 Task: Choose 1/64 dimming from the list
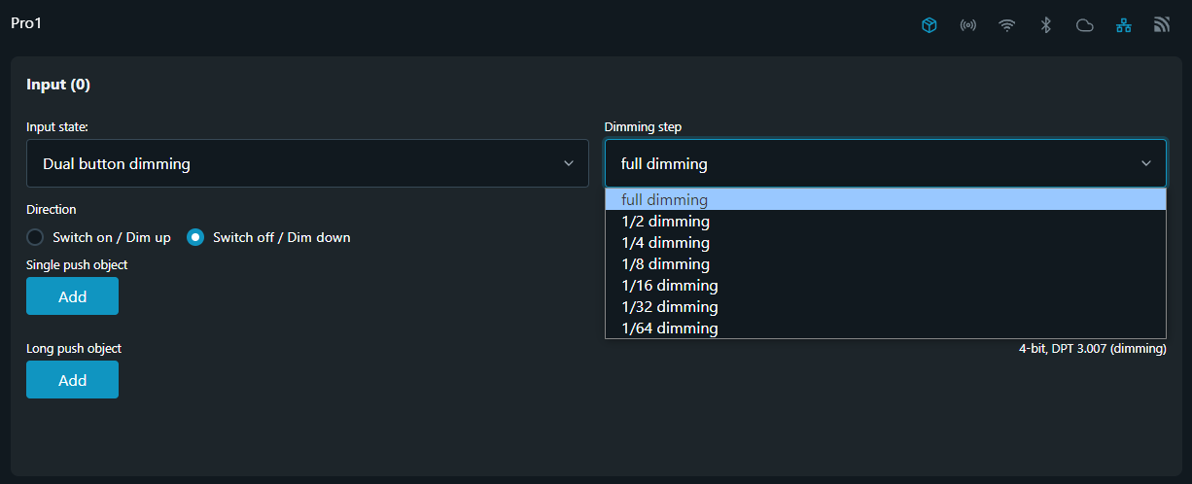[669, 328]
